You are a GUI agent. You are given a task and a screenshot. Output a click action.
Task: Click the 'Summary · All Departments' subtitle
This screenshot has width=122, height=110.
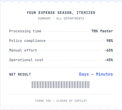pos(61,18)
